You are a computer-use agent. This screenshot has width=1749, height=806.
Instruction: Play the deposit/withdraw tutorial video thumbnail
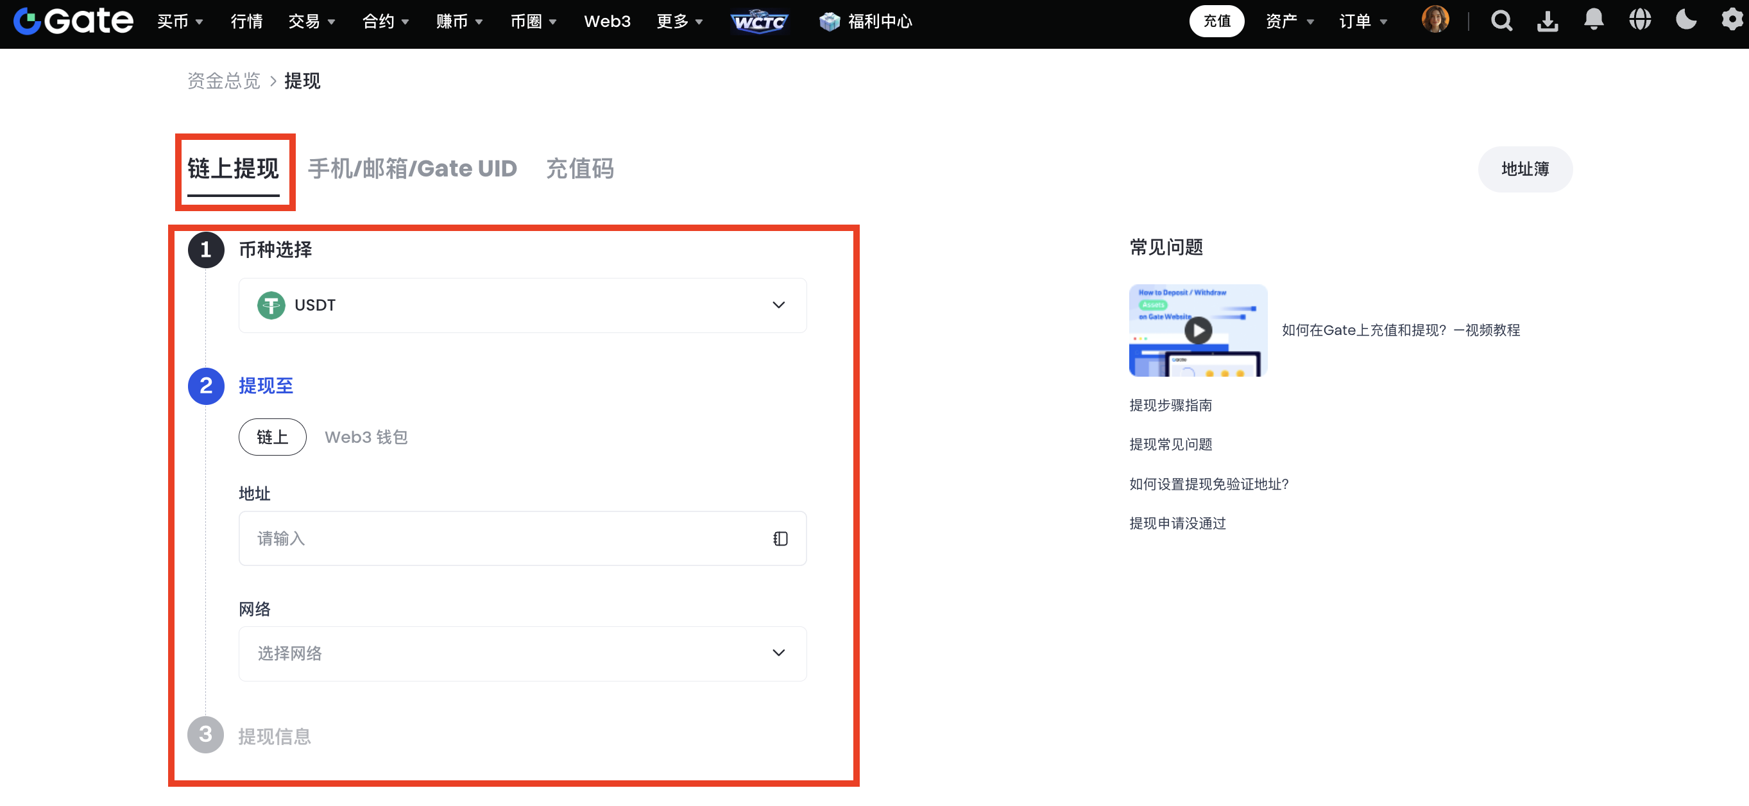click(1198, 330)
